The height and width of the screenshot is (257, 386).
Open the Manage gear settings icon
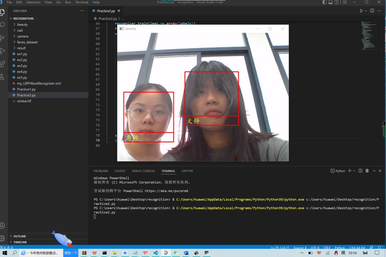click(3, 238)
